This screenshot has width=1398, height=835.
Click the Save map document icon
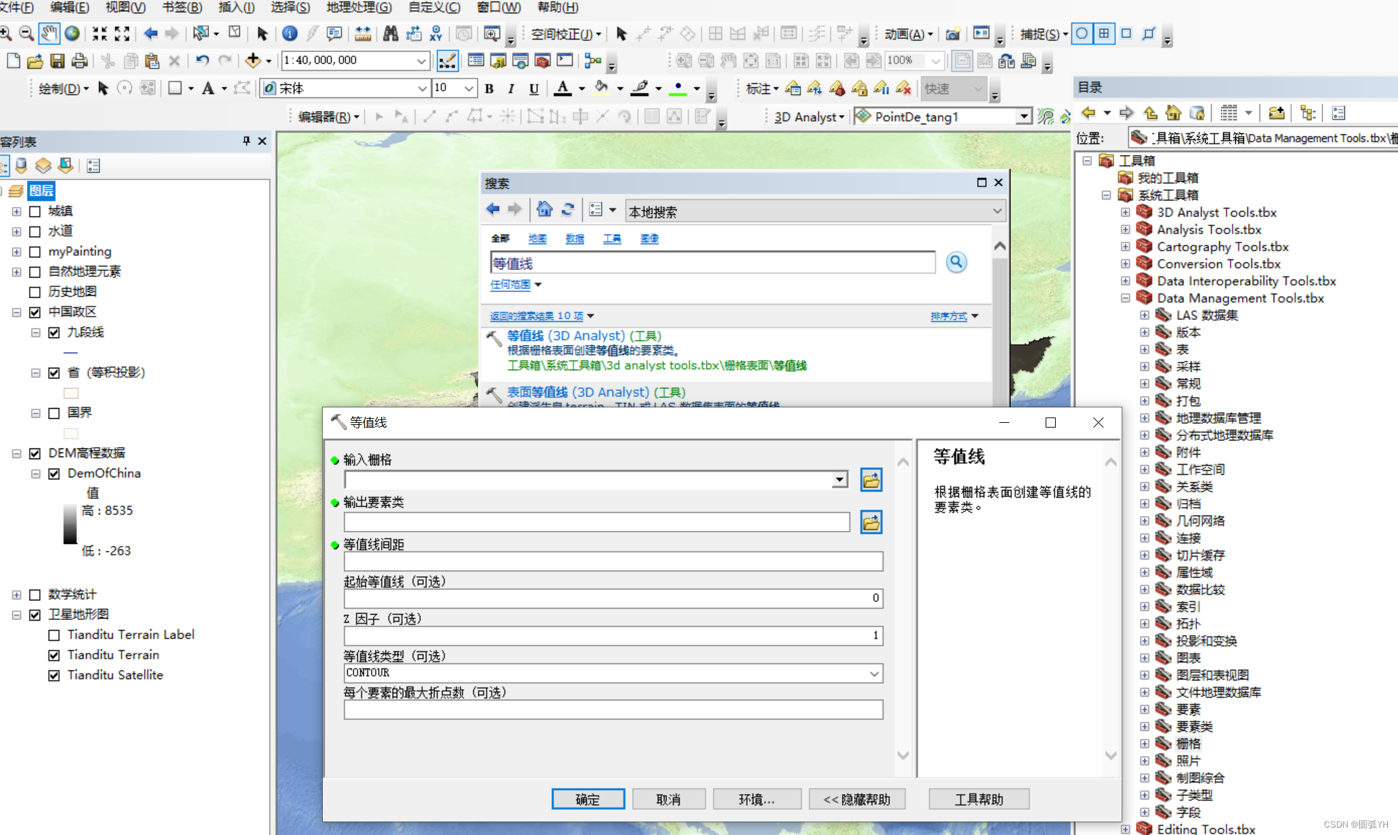(x=58, y=61)
